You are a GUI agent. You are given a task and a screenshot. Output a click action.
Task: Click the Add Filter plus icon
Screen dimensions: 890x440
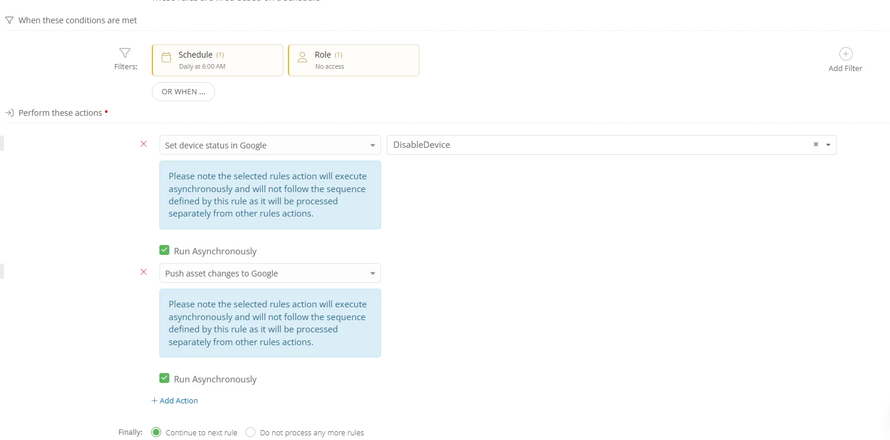845,54
